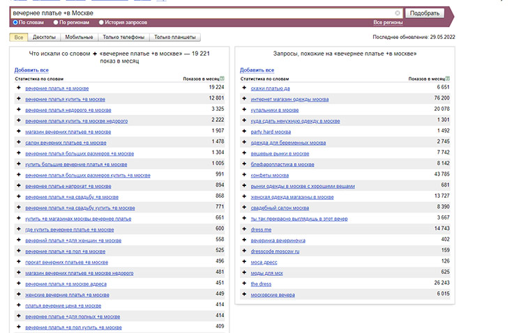Open link 'вечеринка вечериночка'
The width and height of the screenshot is (523, 333).
coord(278,240)
